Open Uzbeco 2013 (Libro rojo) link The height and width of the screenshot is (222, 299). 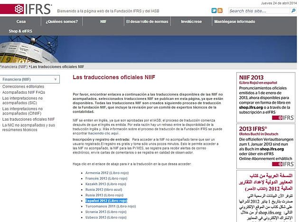pyautogui.click(x=106, y=217)
